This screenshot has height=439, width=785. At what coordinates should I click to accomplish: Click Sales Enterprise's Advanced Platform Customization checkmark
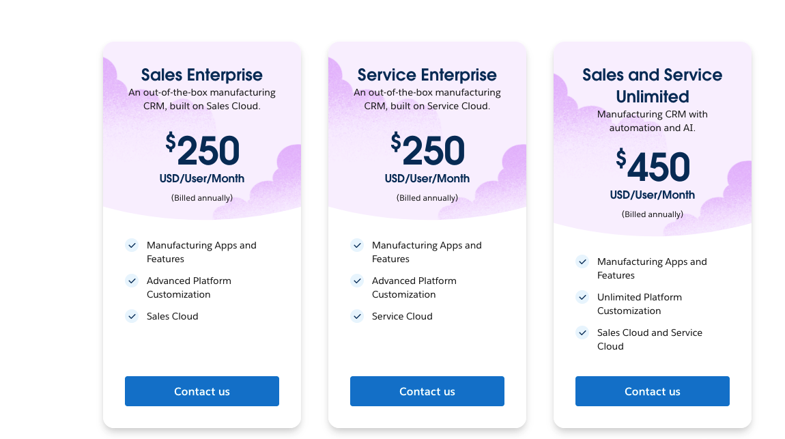(132, 281)
